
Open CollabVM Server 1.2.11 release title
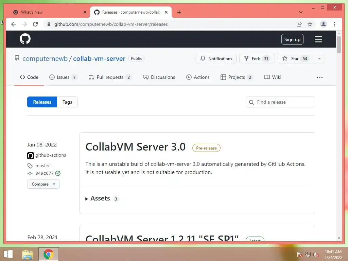[162, 238]
